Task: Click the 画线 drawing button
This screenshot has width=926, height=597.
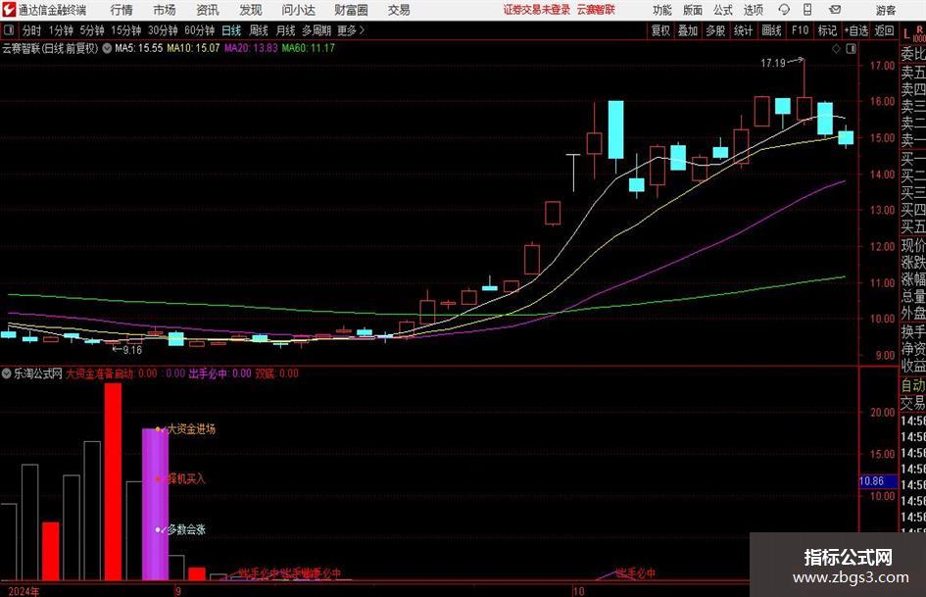Action: pyautogui.click(x=771, y=30)
